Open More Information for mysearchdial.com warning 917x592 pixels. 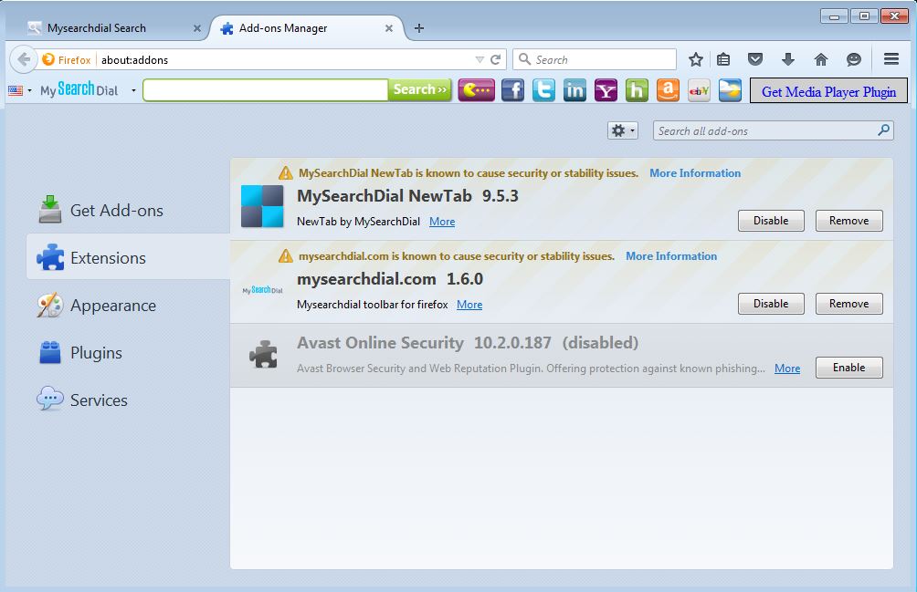point(670,255)
